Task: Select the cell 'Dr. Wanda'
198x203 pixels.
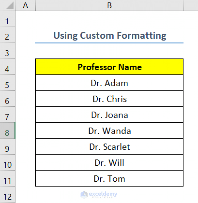Action: (x=109, y=131)
